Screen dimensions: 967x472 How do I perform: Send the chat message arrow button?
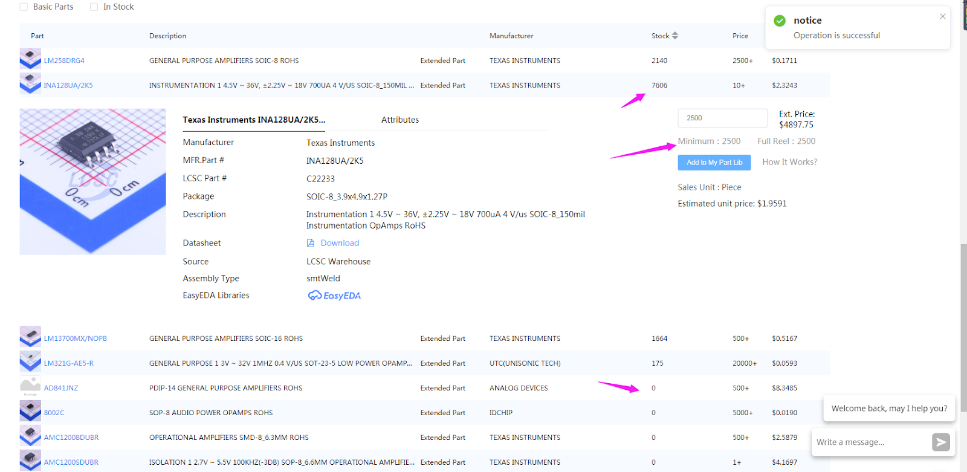tap(941, 442)
